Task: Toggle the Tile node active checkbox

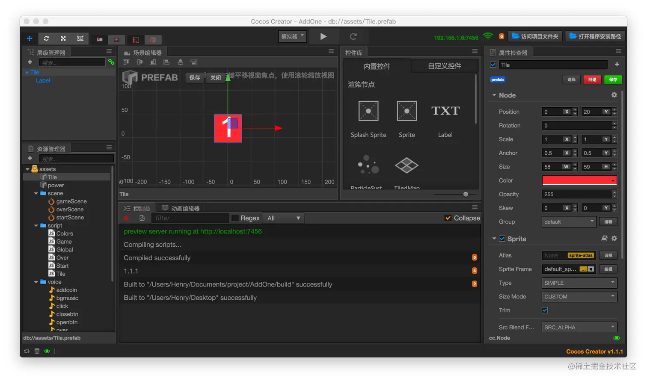Action: point(493,65)
